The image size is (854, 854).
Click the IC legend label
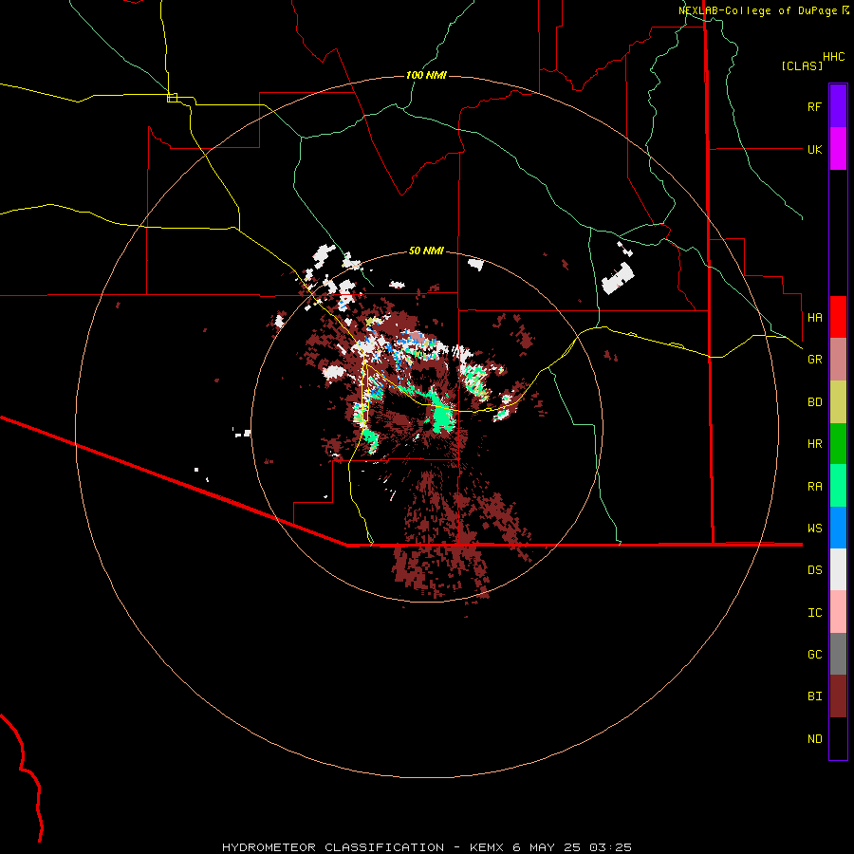point(815,612)
